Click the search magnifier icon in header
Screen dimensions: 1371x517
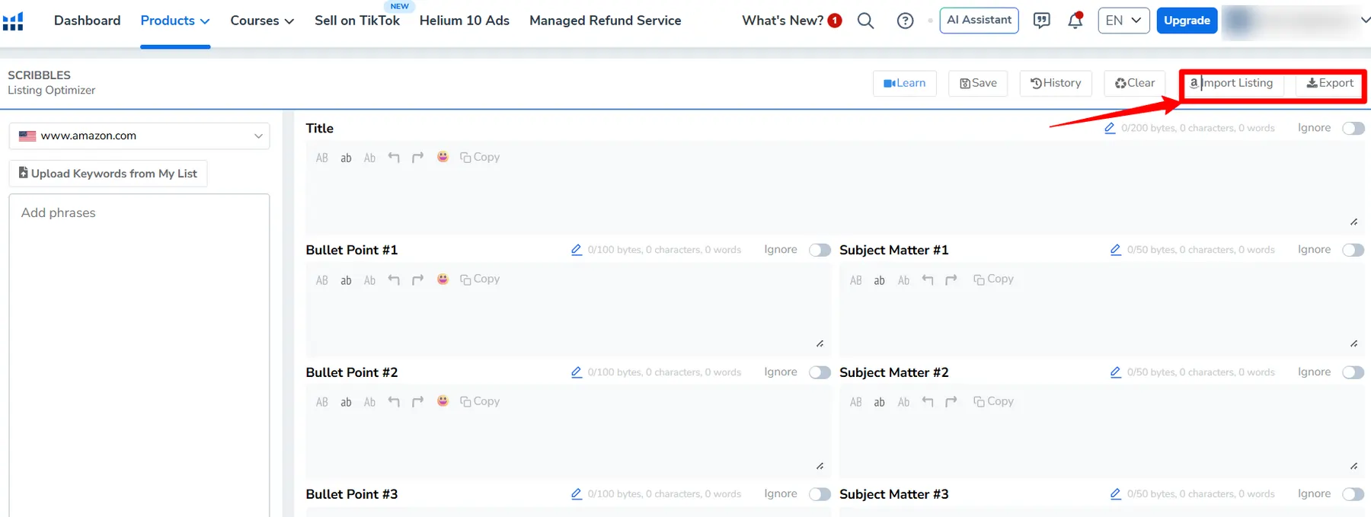click(x=865, y=21)
